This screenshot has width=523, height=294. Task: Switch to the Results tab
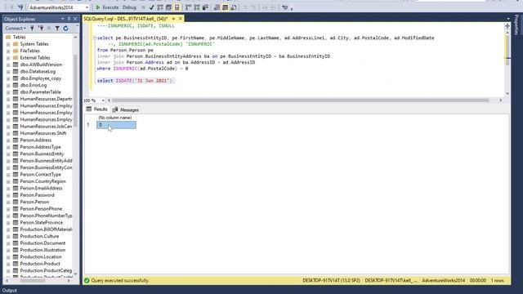coord(96,109)
